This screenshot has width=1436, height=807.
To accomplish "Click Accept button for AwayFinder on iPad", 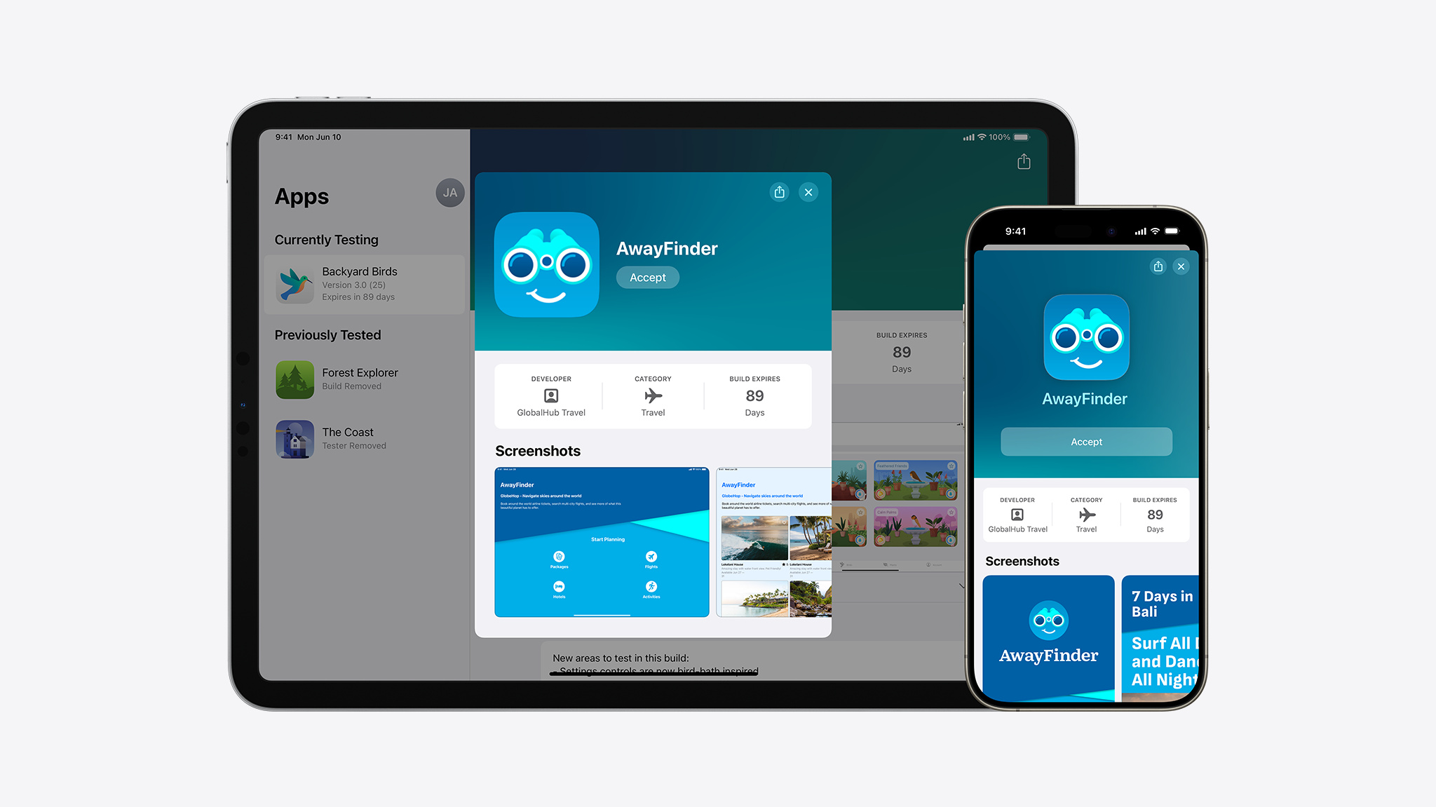I will click(648, 277).
